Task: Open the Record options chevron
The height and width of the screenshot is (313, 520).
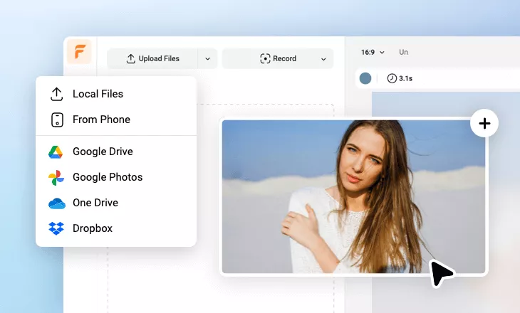Action: tap(323, 58)
